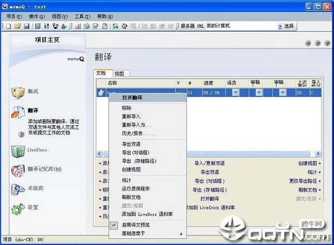Image resolution: width=334 pixels, height=245 pixels.
Task: Choose 创建视图 from context menu
Action: pyautogui.click(x=148, y=170)
